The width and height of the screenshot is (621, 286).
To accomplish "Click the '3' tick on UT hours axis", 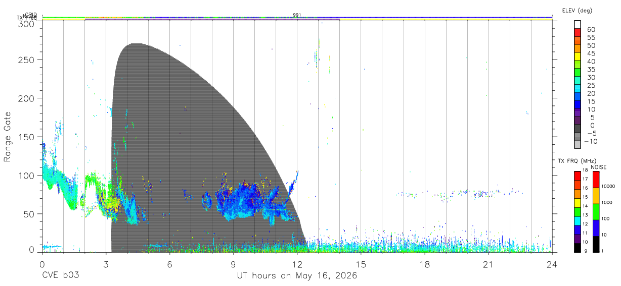I will (106, 264).
